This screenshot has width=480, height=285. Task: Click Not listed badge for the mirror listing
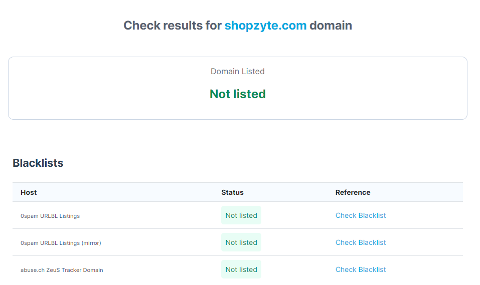pyautogui.click(x=241, y=242)
